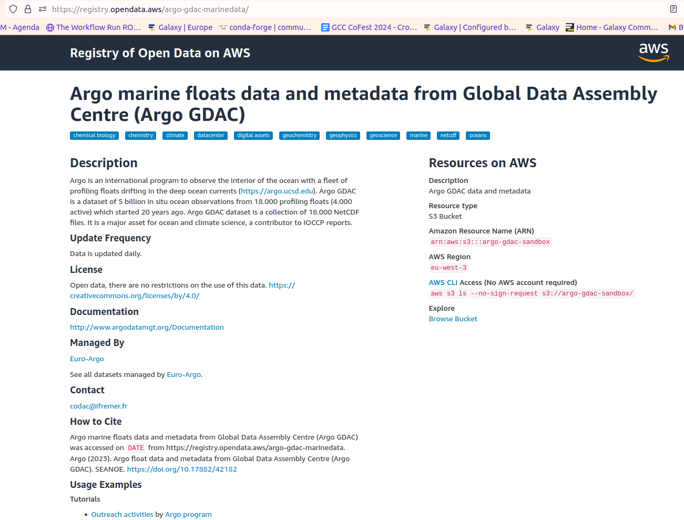Open the Agenda bookmark
This screenshot has width=684, height=520.
20,27
